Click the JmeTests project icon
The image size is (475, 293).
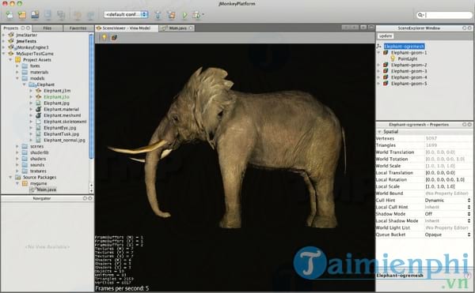click(11, 41)
